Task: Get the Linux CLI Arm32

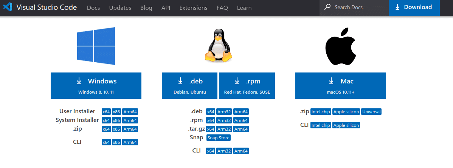Action: [224, 151]
